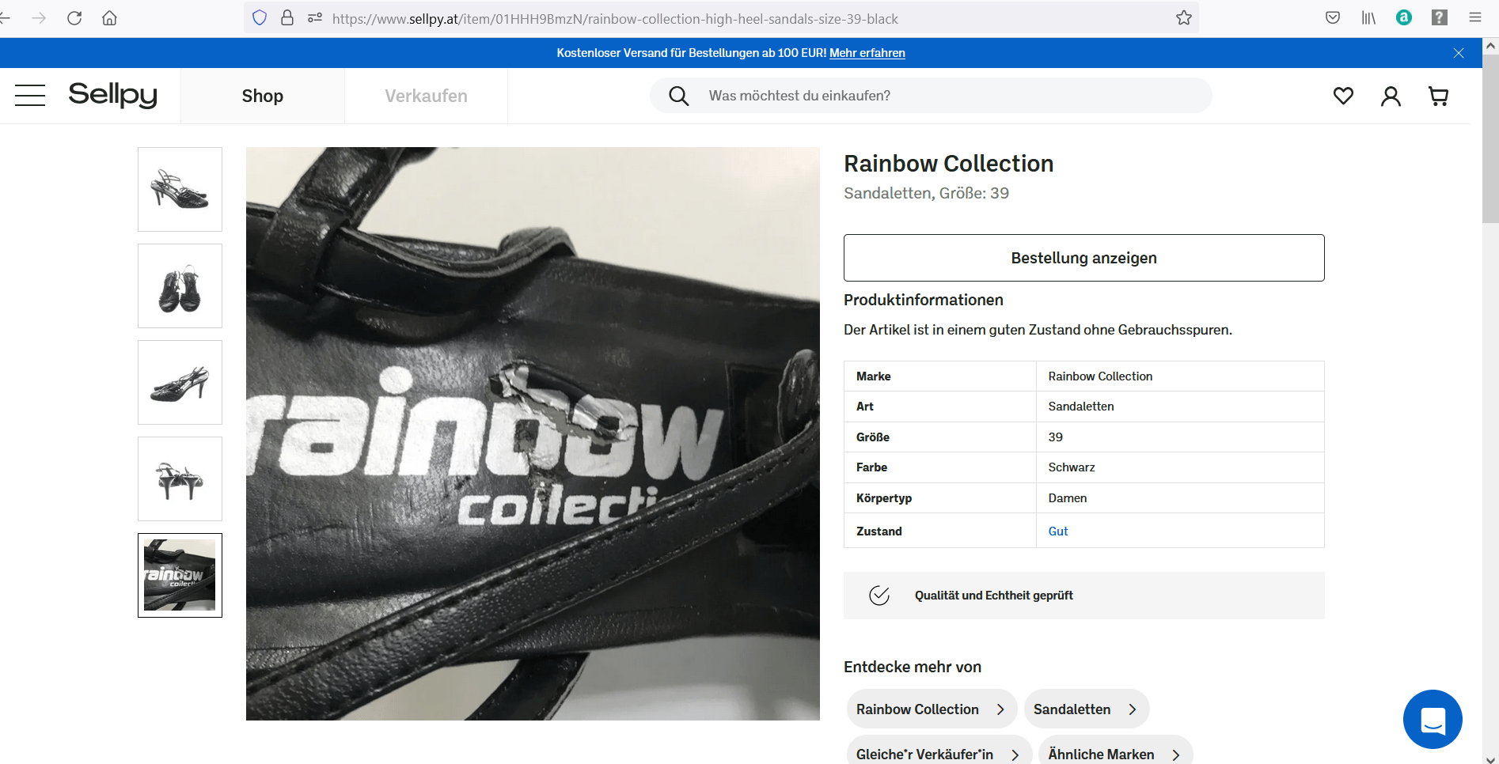Open the green 'a' extension icon
The image size is (1499, 764).
pos(1404,18)
